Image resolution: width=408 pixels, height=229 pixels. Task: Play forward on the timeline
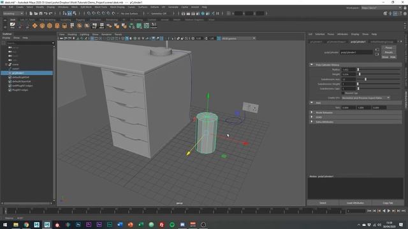point(389,211)
